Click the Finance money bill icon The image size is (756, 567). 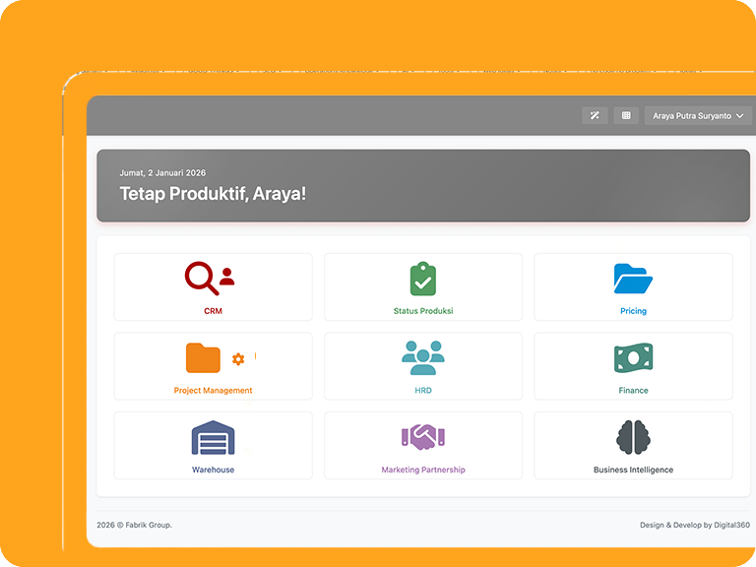pyautogui.click(x=633, y=357)
